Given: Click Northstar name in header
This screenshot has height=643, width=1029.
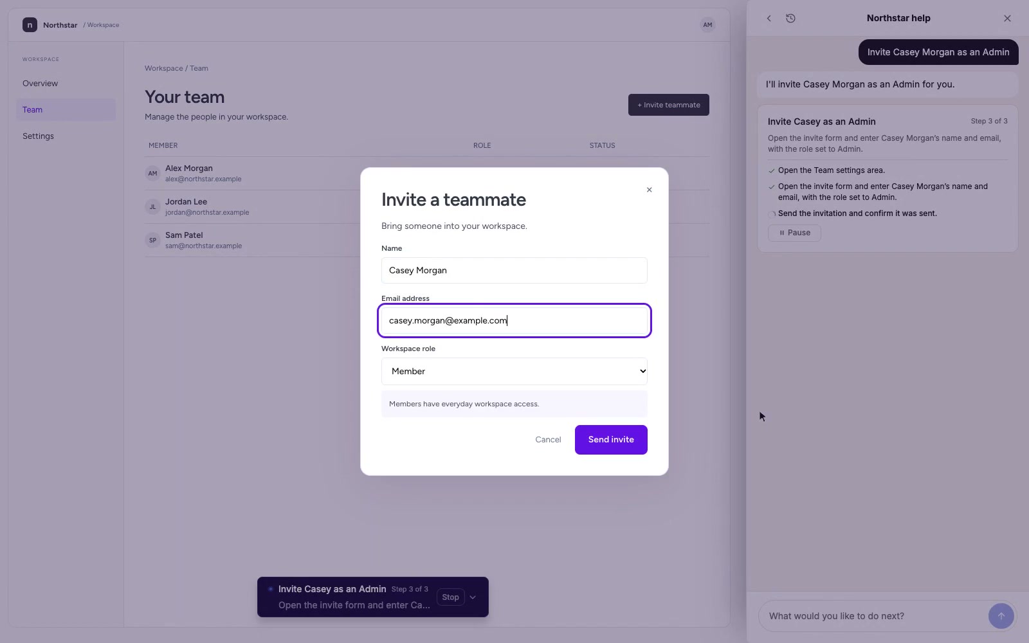Looking at the screenshot, I should pos(60,25).
